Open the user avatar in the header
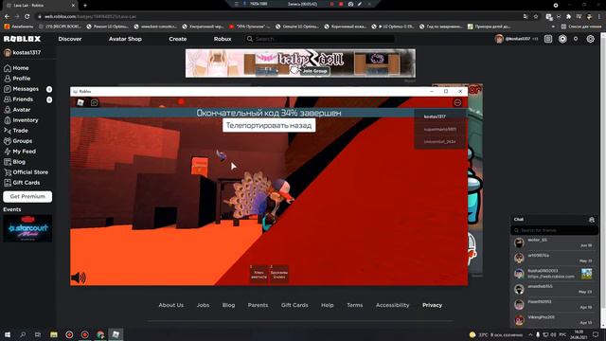This screenshot has width=606, height=341. pyautogui.click(x=499, y=39)
